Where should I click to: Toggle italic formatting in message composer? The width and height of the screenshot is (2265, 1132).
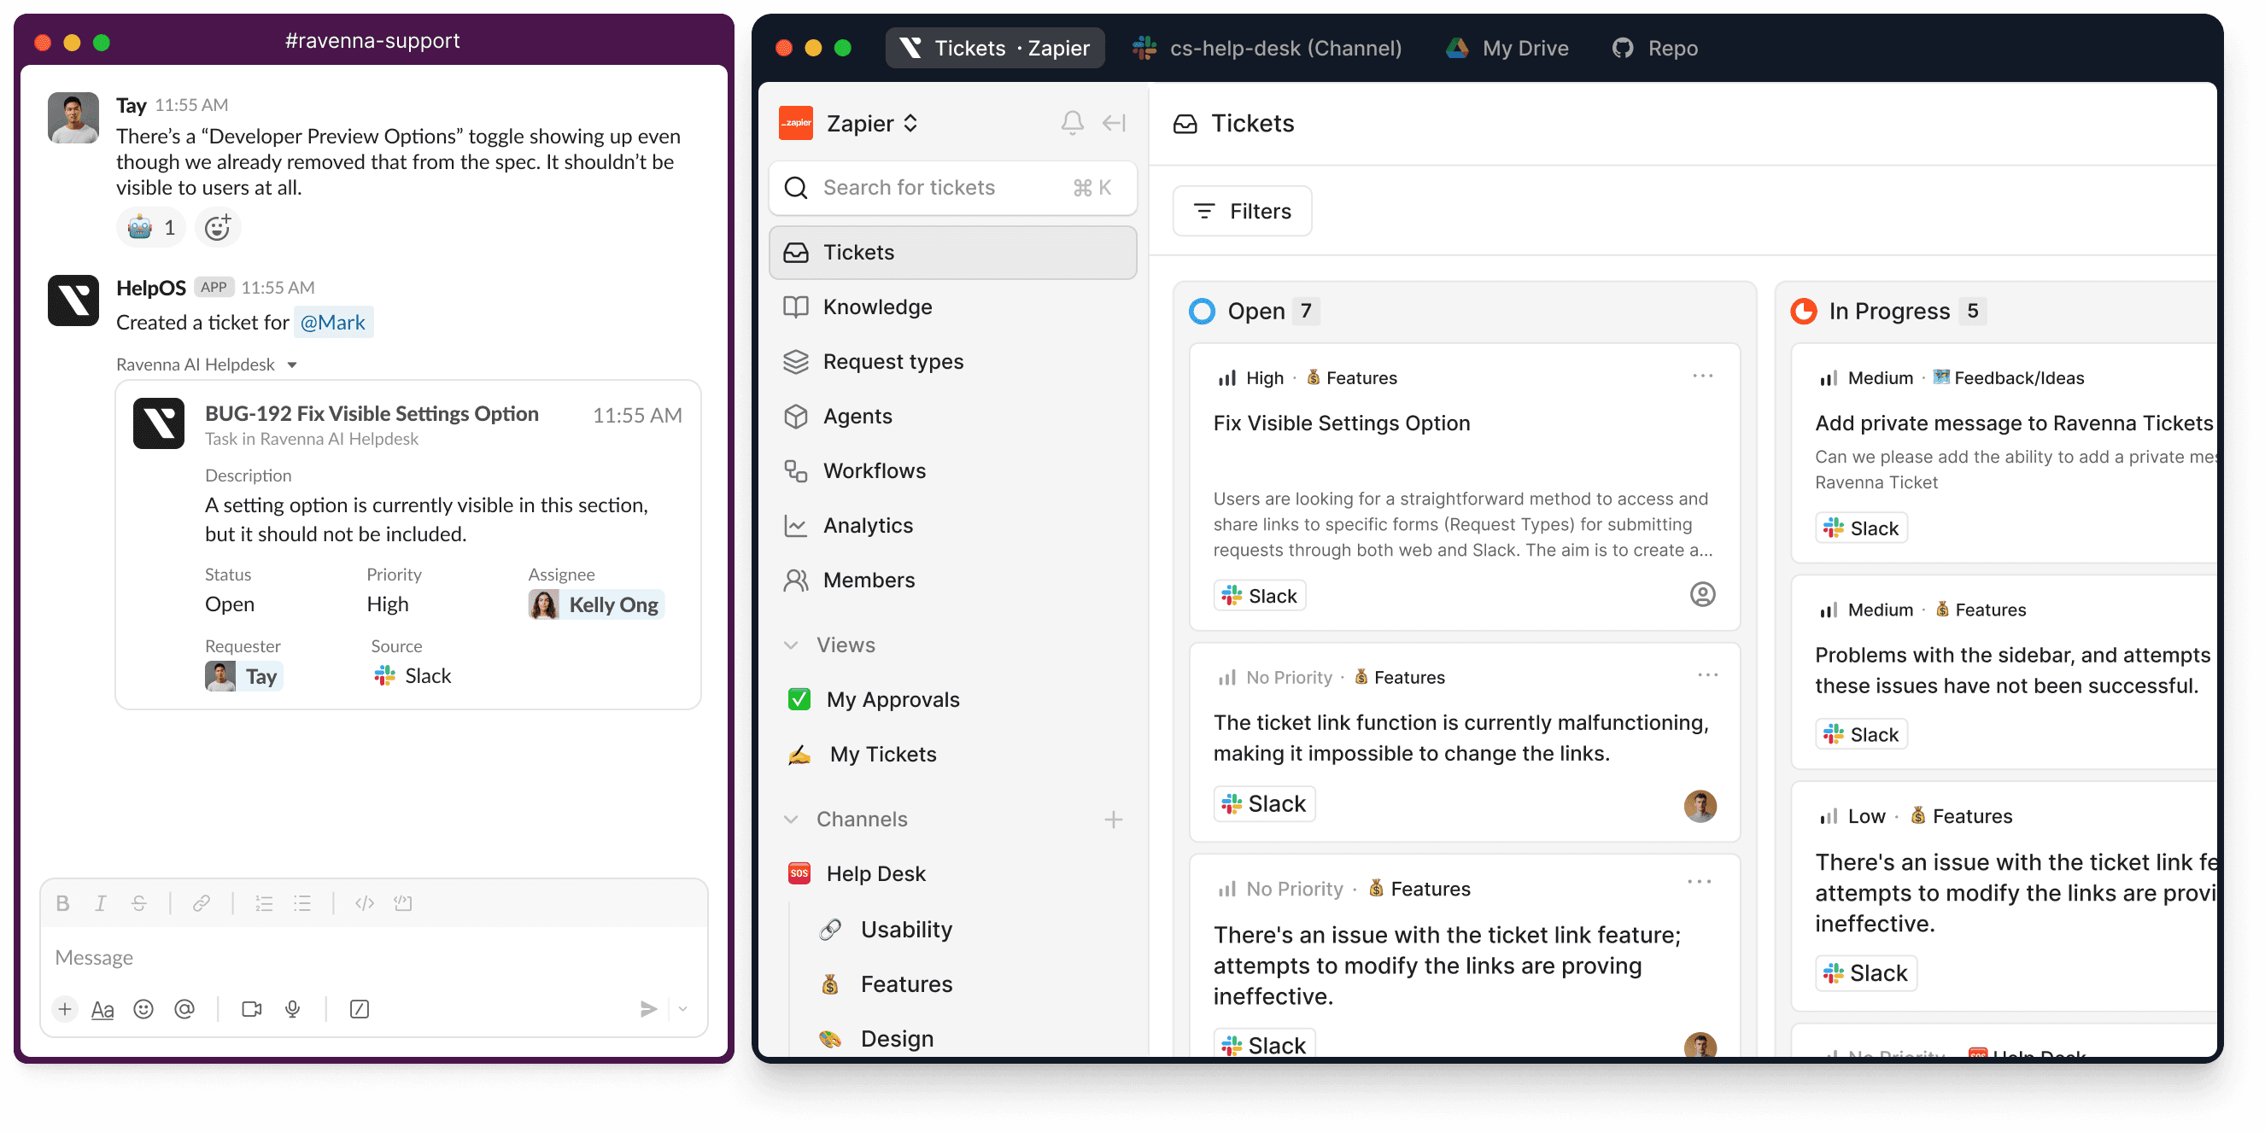tap(100, 903)
